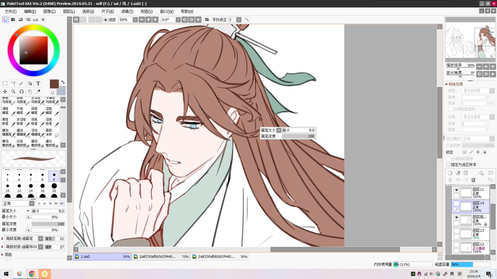Click the 画笔大小 brush size slider
The width and height of the screenshot is (497, 279).
[48, 211]
